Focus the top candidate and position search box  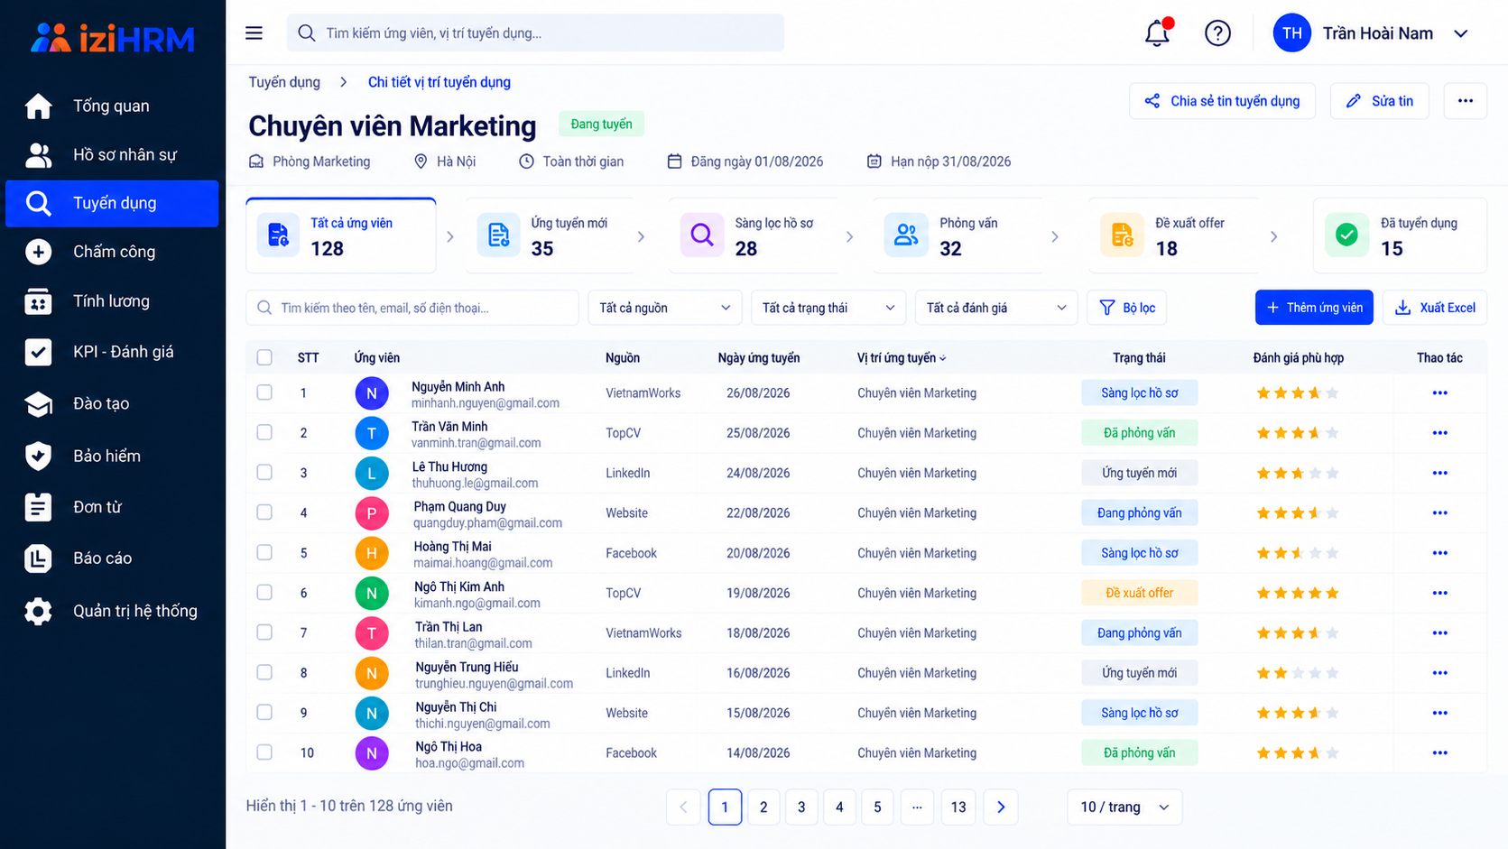point(535,33)
